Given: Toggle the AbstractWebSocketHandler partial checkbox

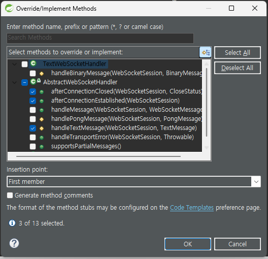Looking at the screenshot, I should 24,83.
